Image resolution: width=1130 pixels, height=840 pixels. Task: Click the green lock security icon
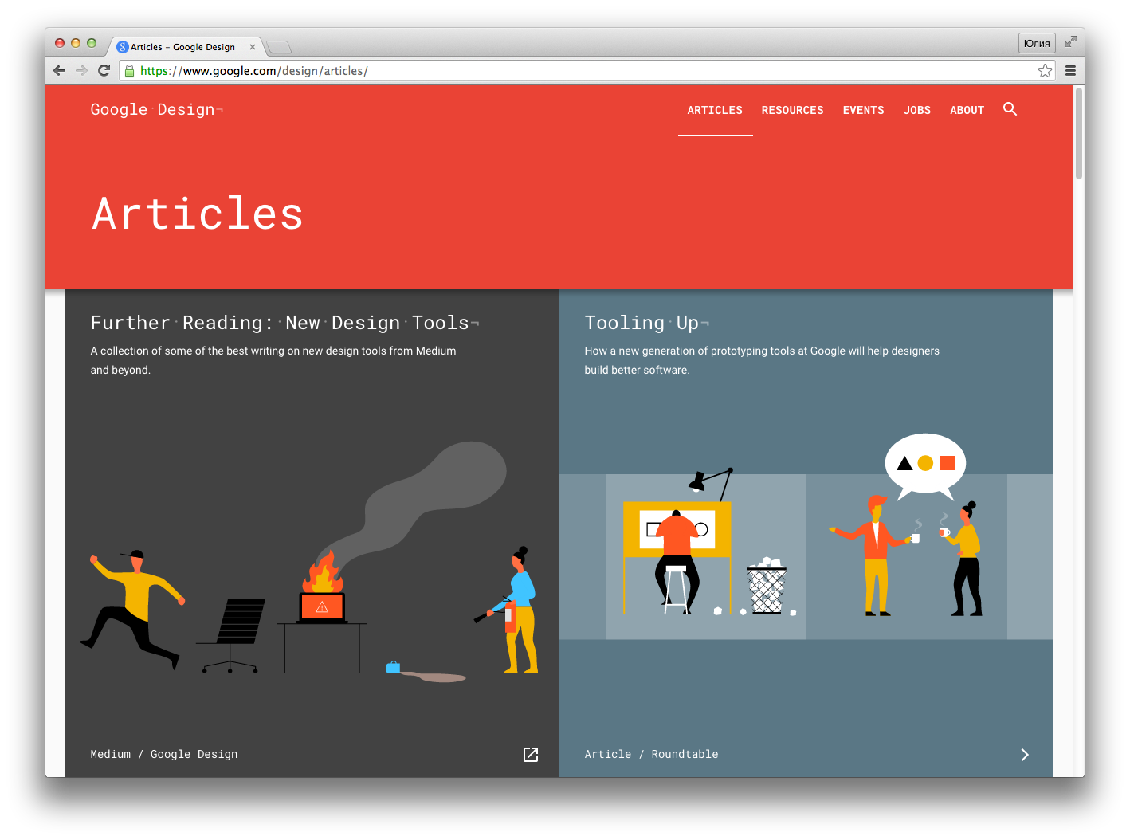pyautogui.click(x=130, y=71)
